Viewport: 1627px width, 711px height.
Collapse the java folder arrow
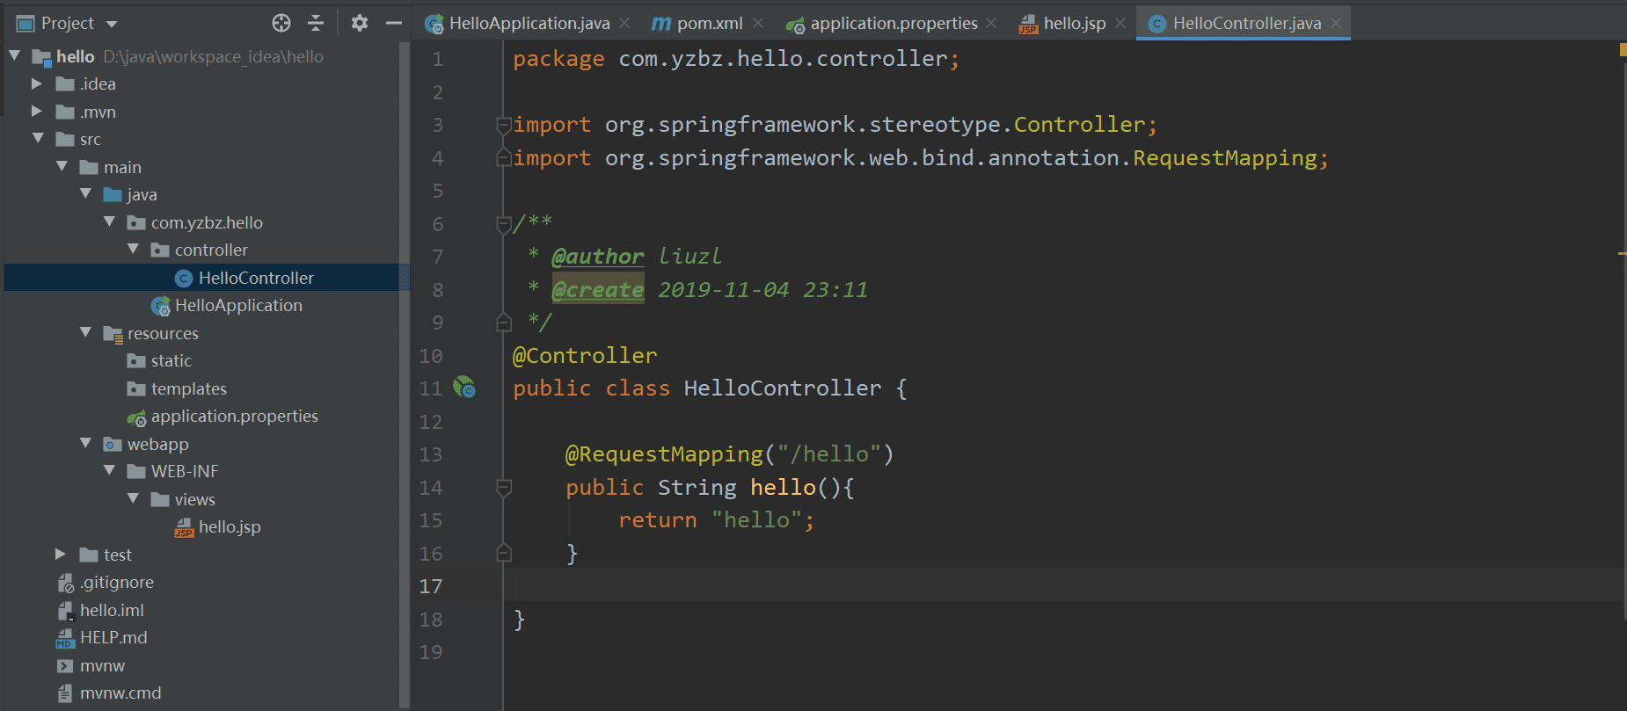pyautogui.click(x=85, y=193)
